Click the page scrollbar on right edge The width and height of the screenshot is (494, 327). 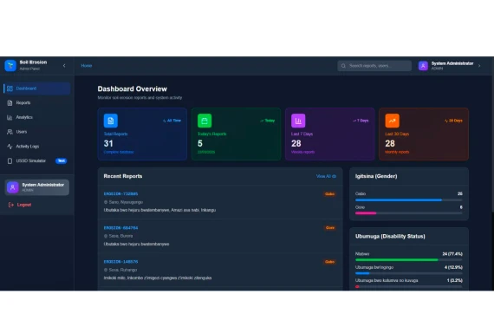[492, 134]
